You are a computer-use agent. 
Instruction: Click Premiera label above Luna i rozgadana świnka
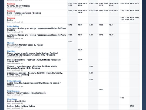point(11,11)
